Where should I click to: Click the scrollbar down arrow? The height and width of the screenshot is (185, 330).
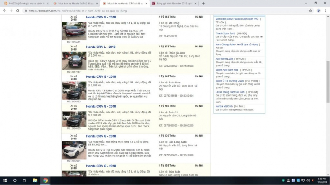(328, 174)
